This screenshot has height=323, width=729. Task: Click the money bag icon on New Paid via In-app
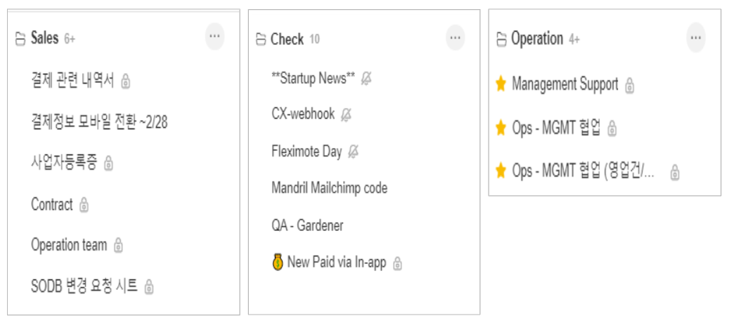pyautogui.click(x=277, y=263)
